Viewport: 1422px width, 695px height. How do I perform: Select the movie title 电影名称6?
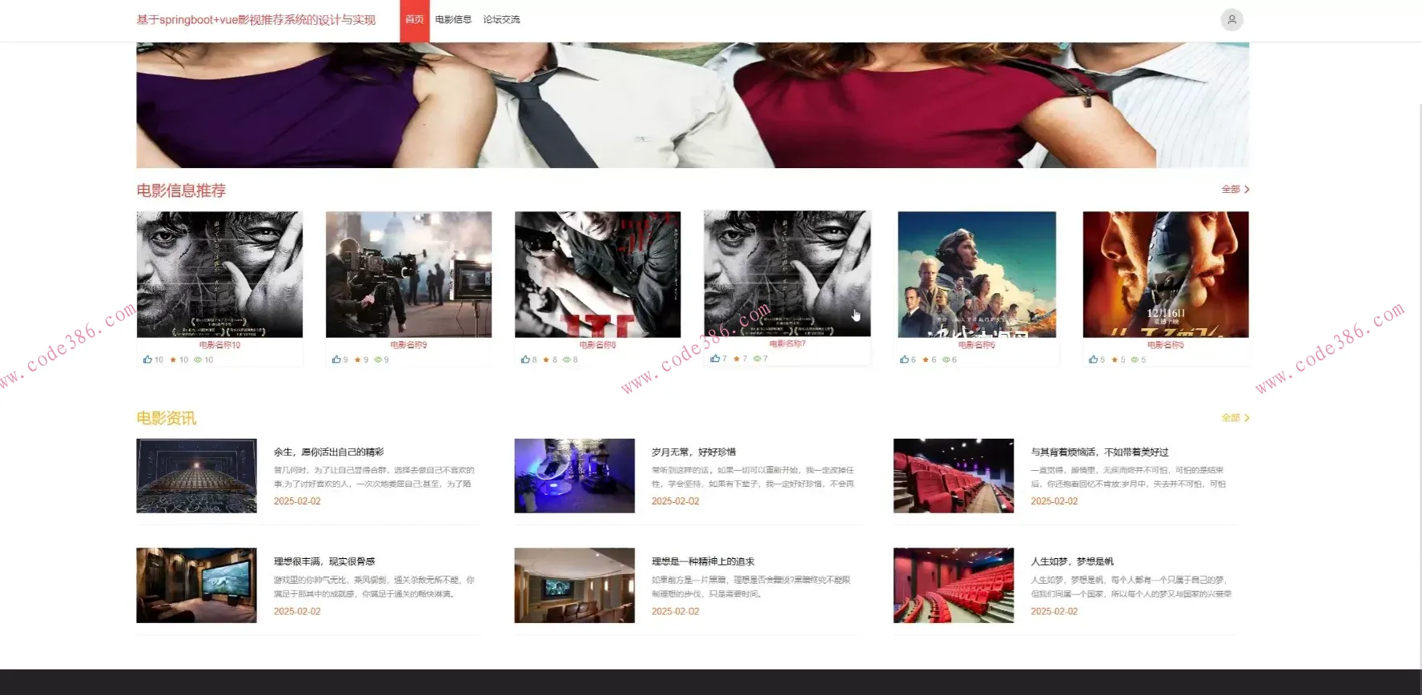[x=977, y=345]
